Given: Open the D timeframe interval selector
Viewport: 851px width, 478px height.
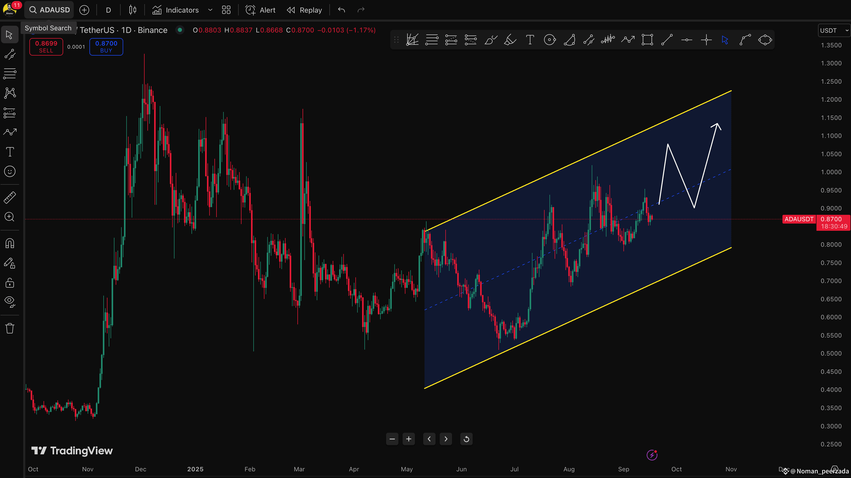Looking at the screenshot, I should 108,10.
